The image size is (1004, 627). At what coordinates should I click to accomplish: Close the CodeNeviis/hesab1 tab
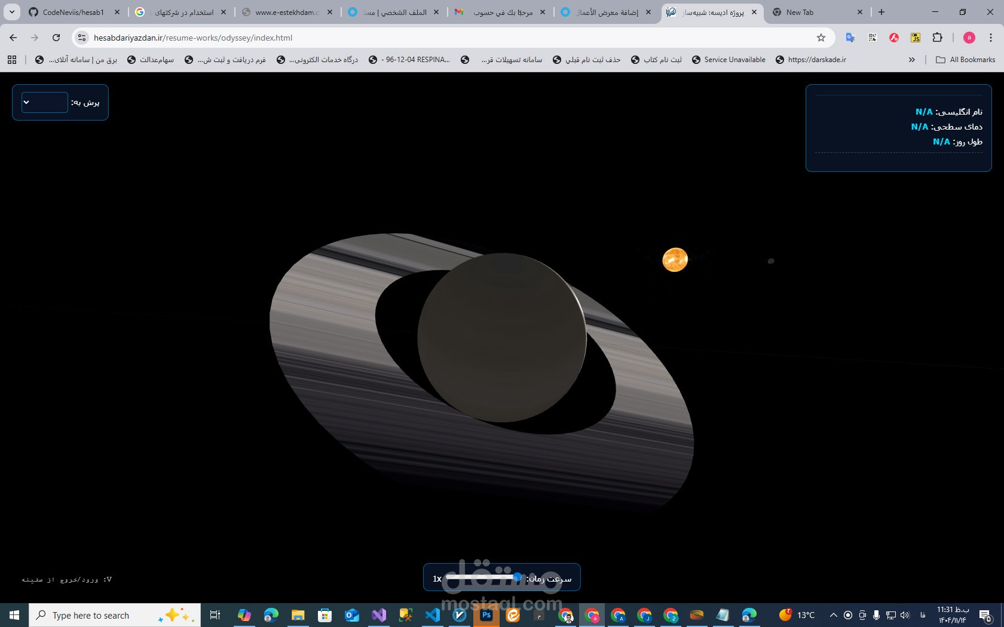(x=117, y=12)
